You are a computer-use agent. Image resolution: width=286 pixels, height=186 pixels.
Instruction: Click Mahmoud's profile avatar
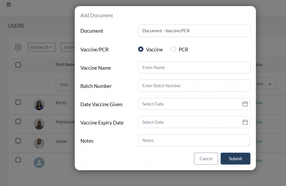(39, 124)
